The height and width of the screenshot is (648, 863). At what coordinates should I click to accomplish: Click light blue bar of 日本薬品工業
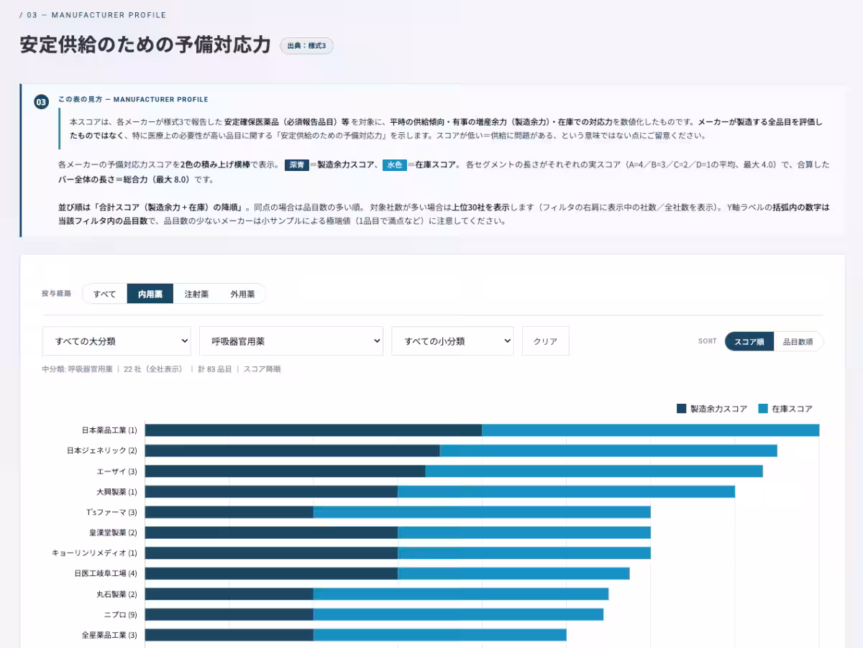click(651, 430)
